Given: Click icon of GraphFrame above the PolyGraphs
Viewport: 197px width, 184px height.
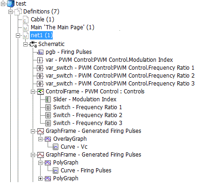Looking at the screenshot, I should pos(41,155).
